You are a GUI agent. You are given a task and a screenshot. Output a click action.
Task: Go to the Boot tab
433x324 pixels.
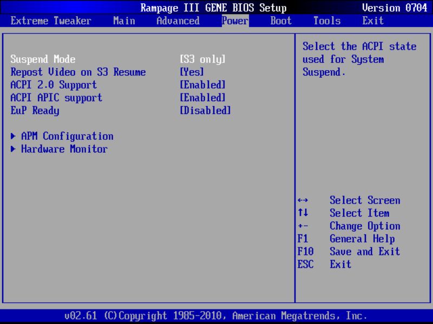point(281,21)
